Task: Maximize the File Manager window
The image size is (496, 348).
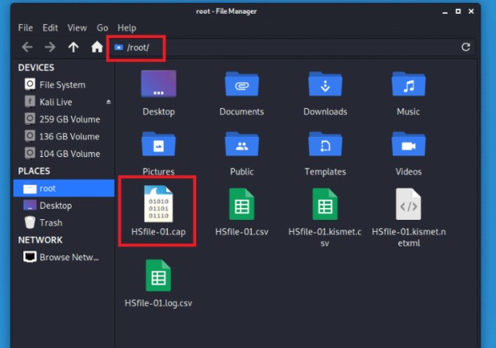Action: (458, 11)
